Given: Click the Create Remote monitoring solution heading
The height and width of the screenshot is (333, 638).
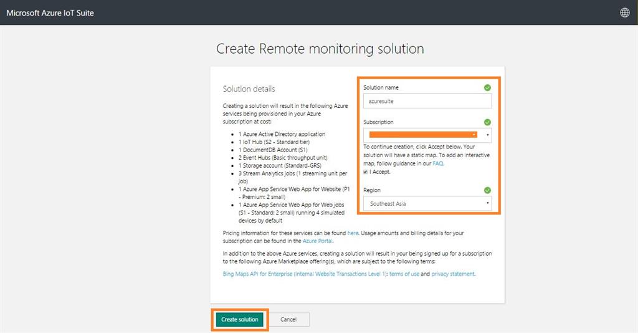Looking at the screenshot, I should 320,49.
